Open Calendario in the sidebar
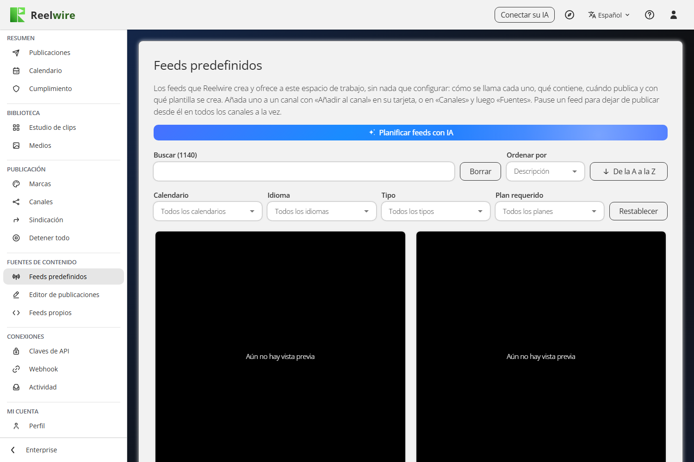This screenshot has width=694, height=462. [63, 71]
